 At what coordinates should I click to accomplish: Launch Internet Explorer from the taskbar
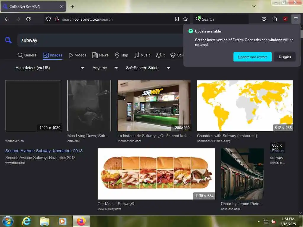pos(26,221)
